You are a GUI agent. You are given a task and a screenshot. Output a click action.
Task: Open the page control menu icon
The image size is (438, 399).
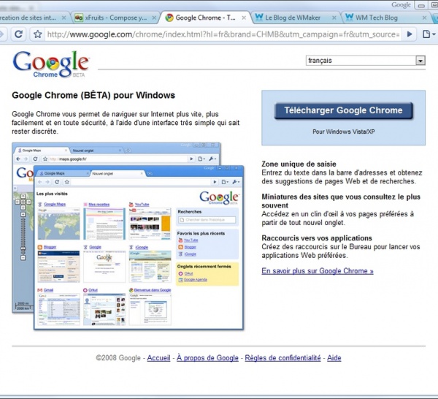point(410,34)
